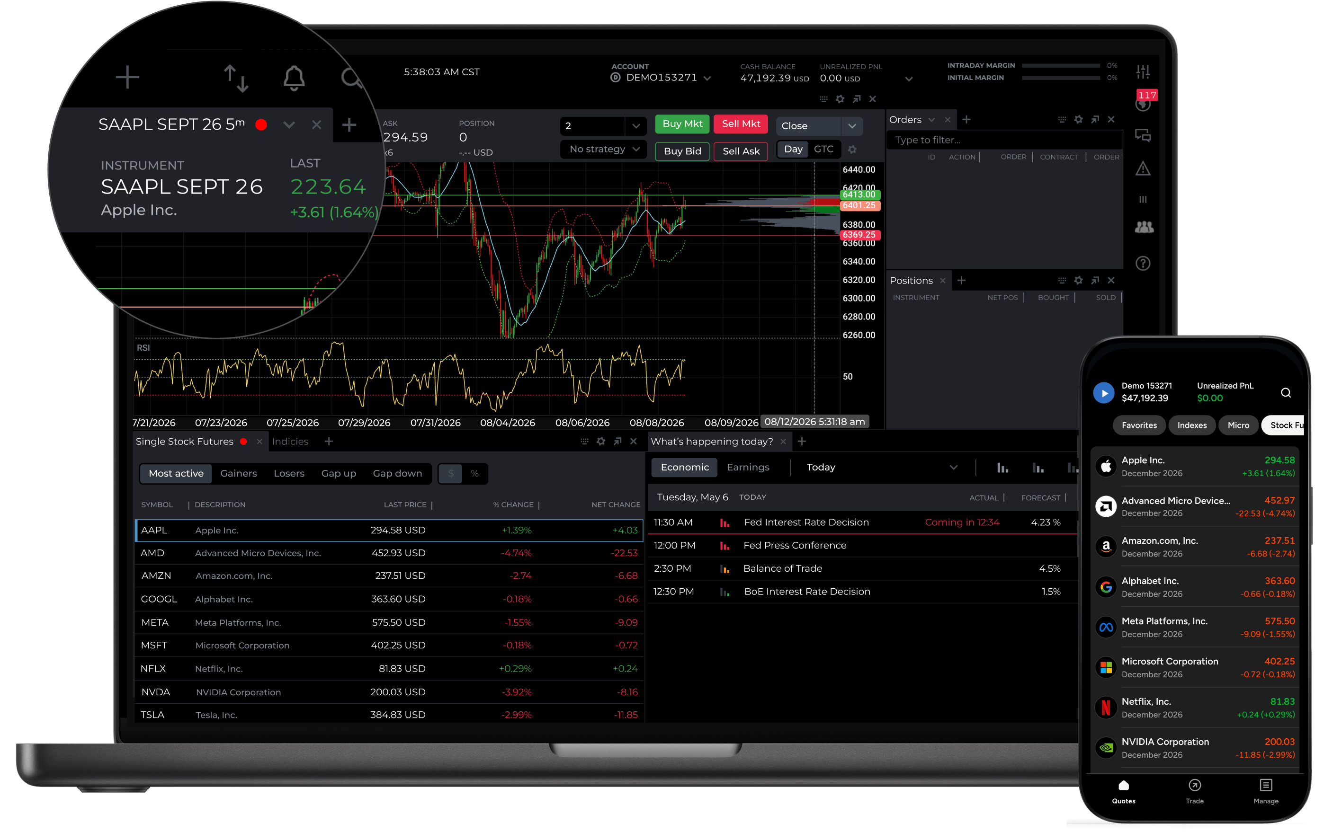This screenshot has width=1324, height=832.
Task: Expand the DEMO153271 account dropdown
Action: (x=707, y=78)
